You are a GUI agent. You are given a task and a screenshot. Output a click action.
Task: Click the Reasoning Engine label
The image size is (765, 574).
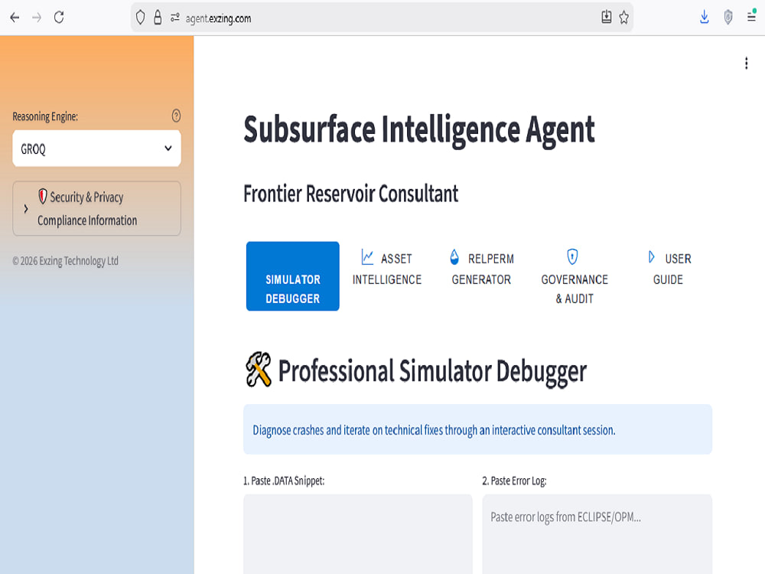click(x=45, y=116)
